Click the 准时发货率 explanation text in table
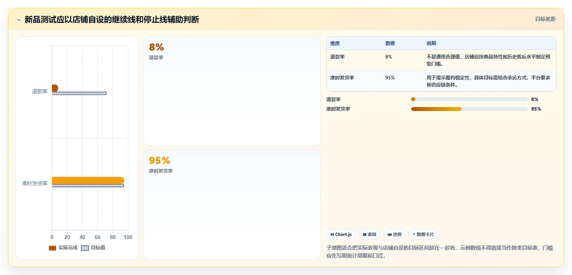This screenshot has width=572, height=275. point(488,81)
